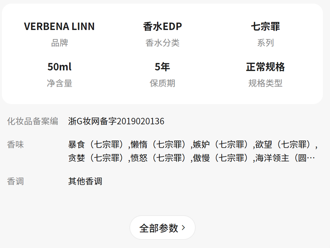Image resolution: width=330 pixels, height=248 pixels.
Task: Select the 香水EDP category value
Action: [162, 26]
